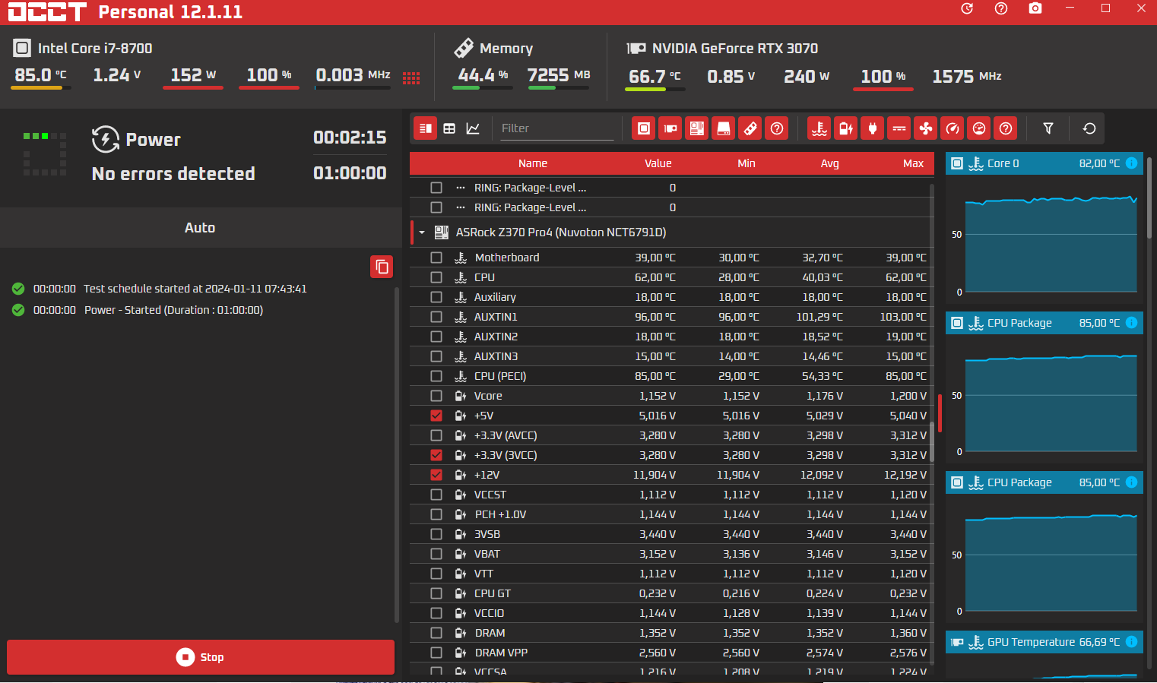Switch to graph-only view icon
Screen dimensions: 1157x683
pyautogui.click(x=473, y=128)
